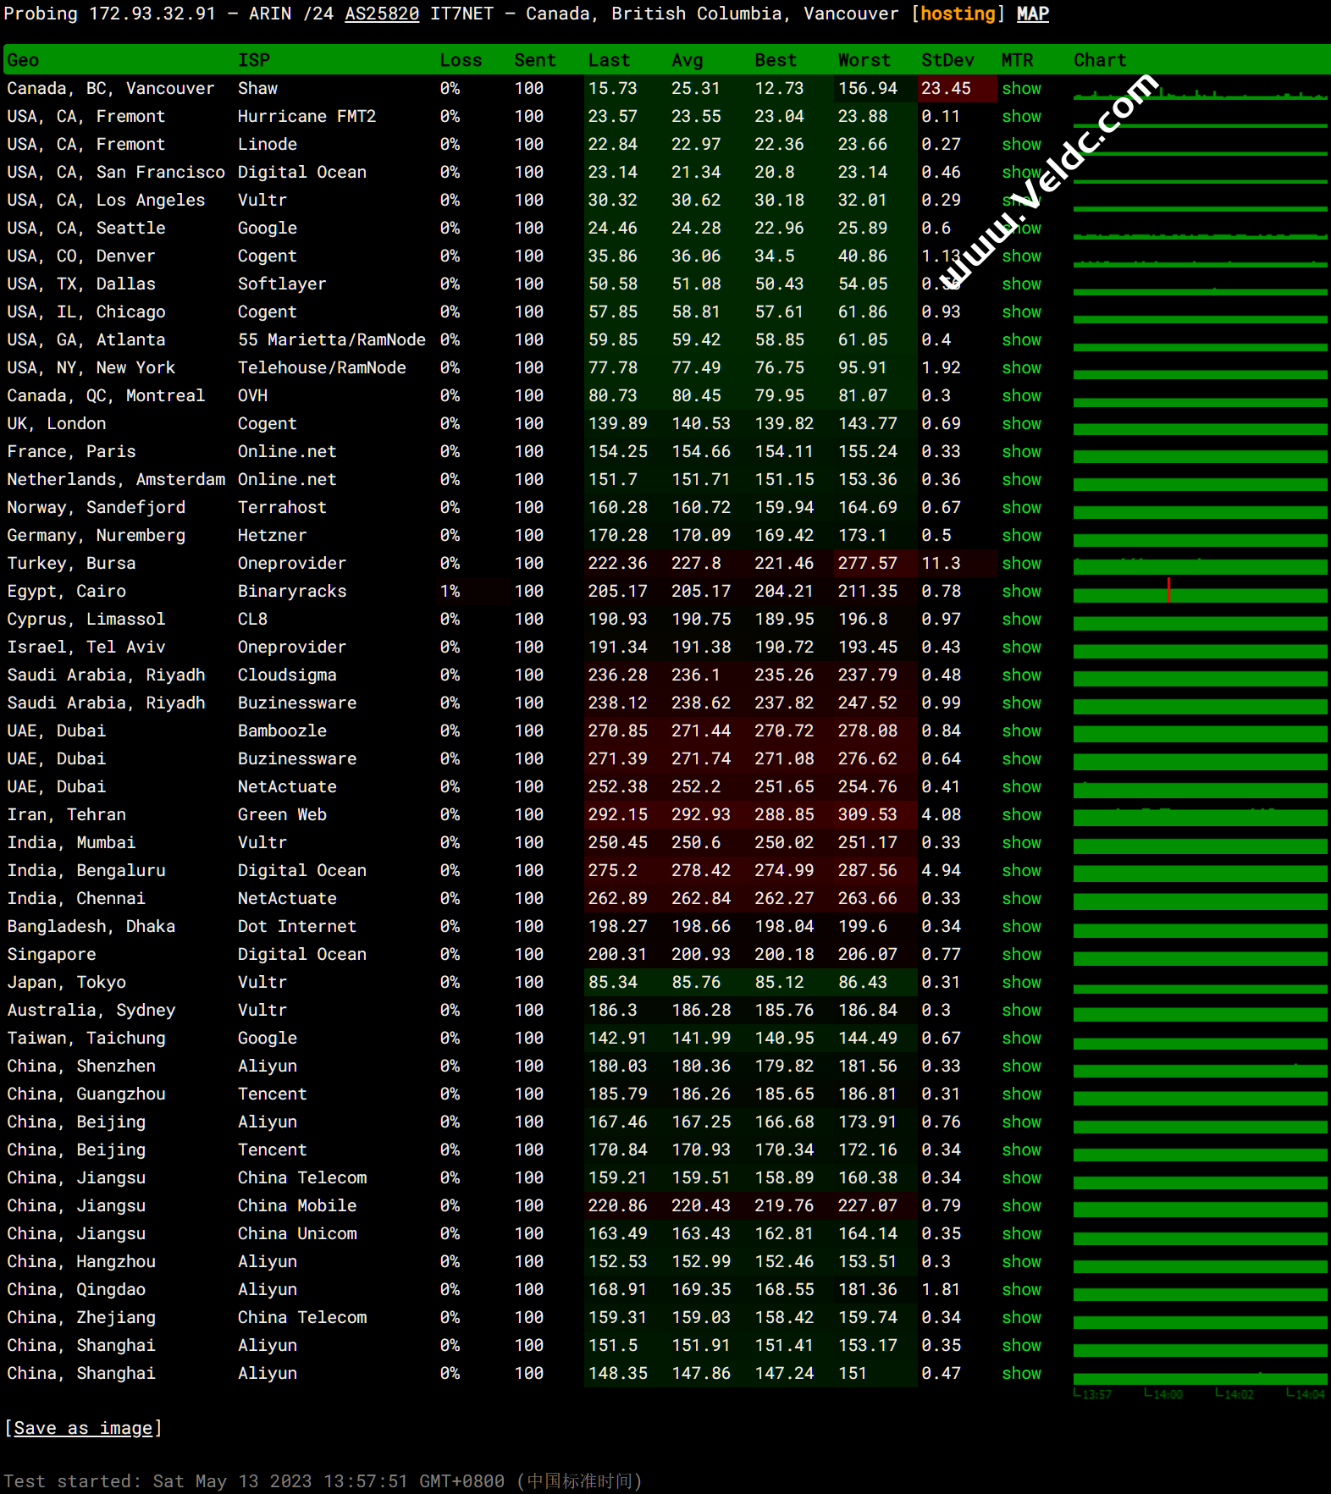Viewport: 1331px width, 1494px height.
Task: Show MTR for France, Paris
Action: (x=1021, y=451)
